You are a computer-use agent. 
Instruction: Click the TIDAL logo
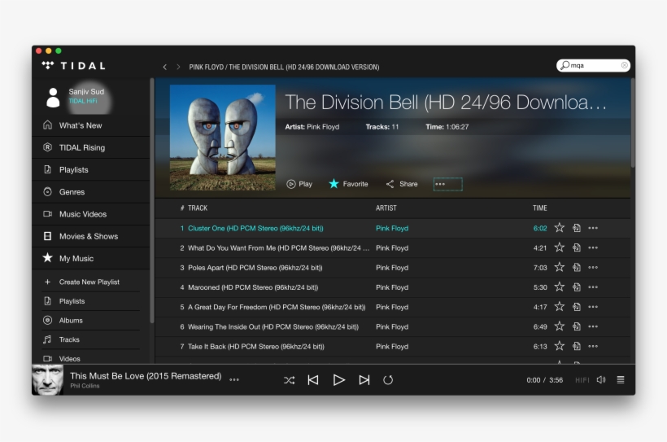pos(73,66)
